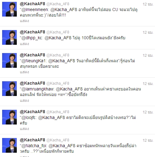Open avatar of the @NeungKa1 reply tweet
Screen dimensions: 155x157
(x=9, y=60)
